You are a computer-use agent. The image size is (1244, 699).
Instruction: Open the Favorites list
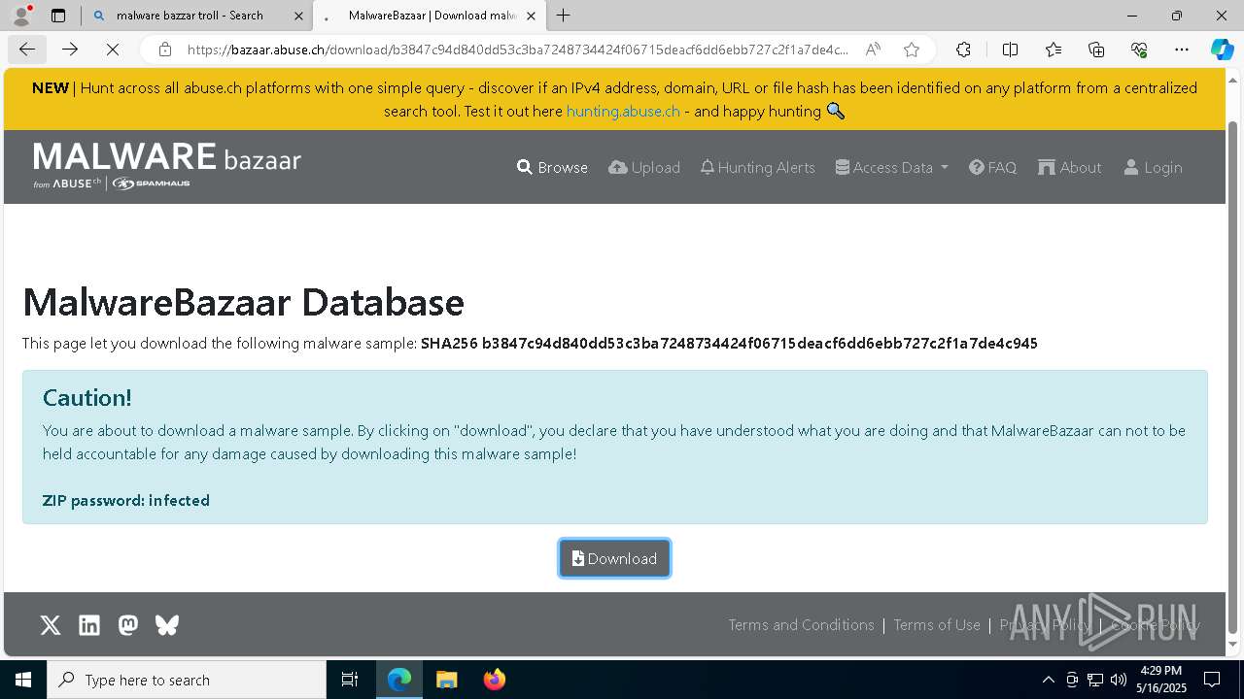1054,50
